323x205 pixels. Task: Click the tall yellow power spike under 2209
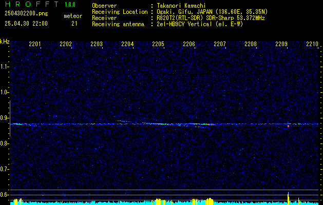point(288,198)
